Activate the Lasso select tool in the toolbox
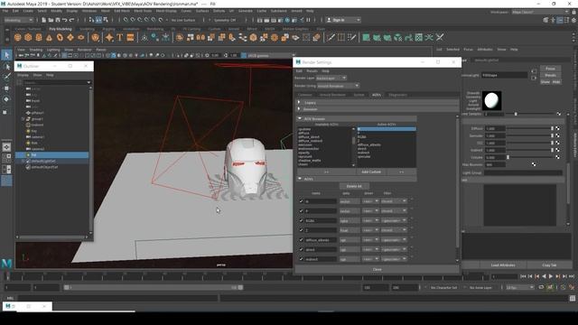Viewport: 578px width, 325px height. 6,67
